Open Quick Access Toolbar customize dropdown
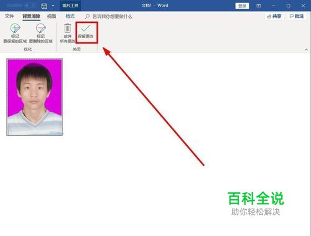 pos(53,6)
